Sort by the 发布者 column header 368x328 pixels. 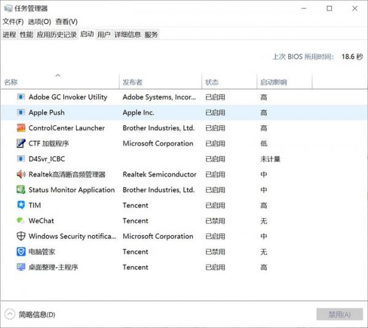click(161, 81)
